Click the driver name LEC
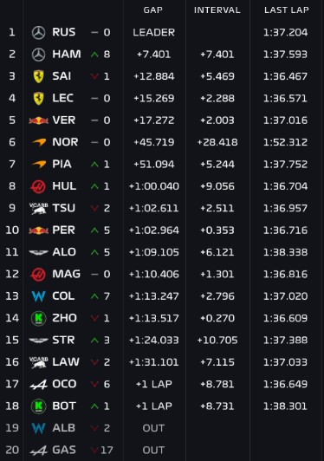 [x=63, y=98]
